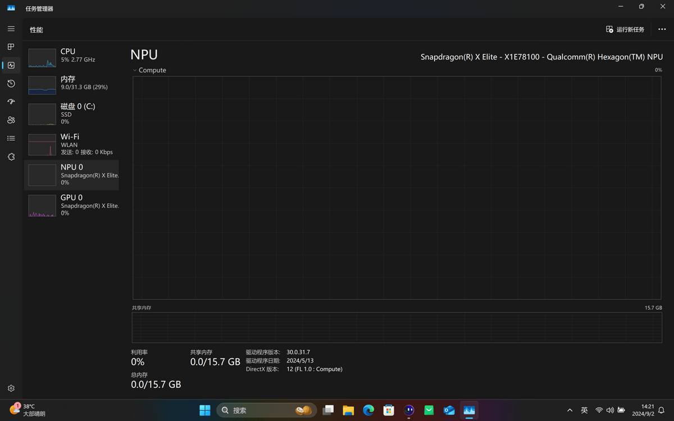Open the three-dot more options menu
674x421 pixels.
662,29
